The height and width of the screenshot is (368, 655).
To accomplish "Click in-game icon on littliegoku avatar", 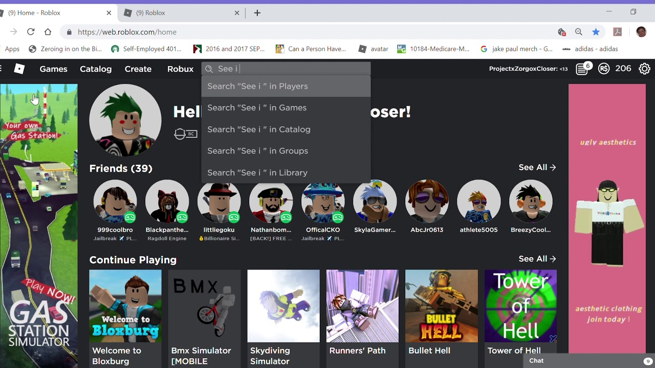I will pyautogui.click(x=234, y=217).
